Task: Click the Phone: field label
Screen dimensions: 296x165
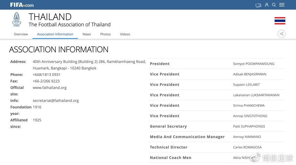Action: tap(17, 75)
